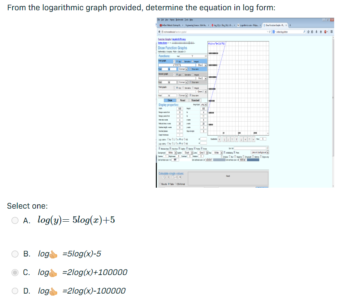Click the browser back arrow icon
The height and width of the screenshot is (307, 348).
click(159, 31)
